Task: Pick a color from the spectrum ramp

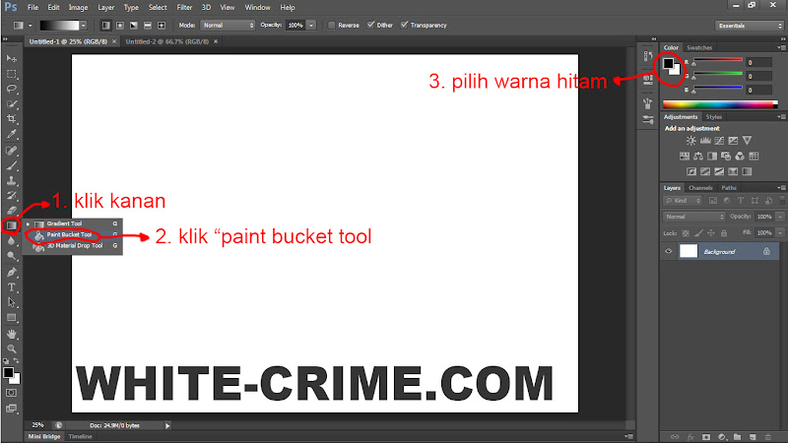Action: (720, 104)
